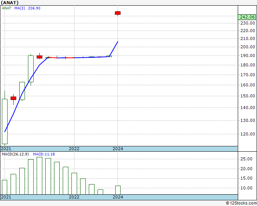Click the 200.00 price axis label
257x206 pixels.
248,47
